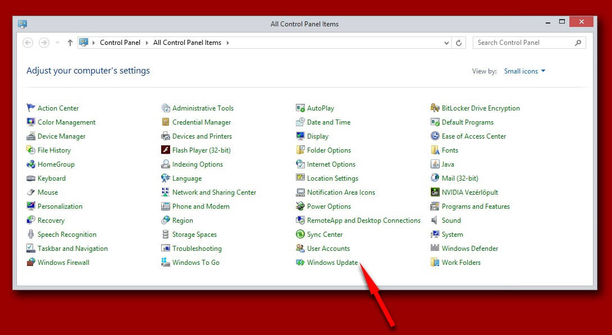Open Device Manager icon
612x335 pixels.
click(31, 136)
